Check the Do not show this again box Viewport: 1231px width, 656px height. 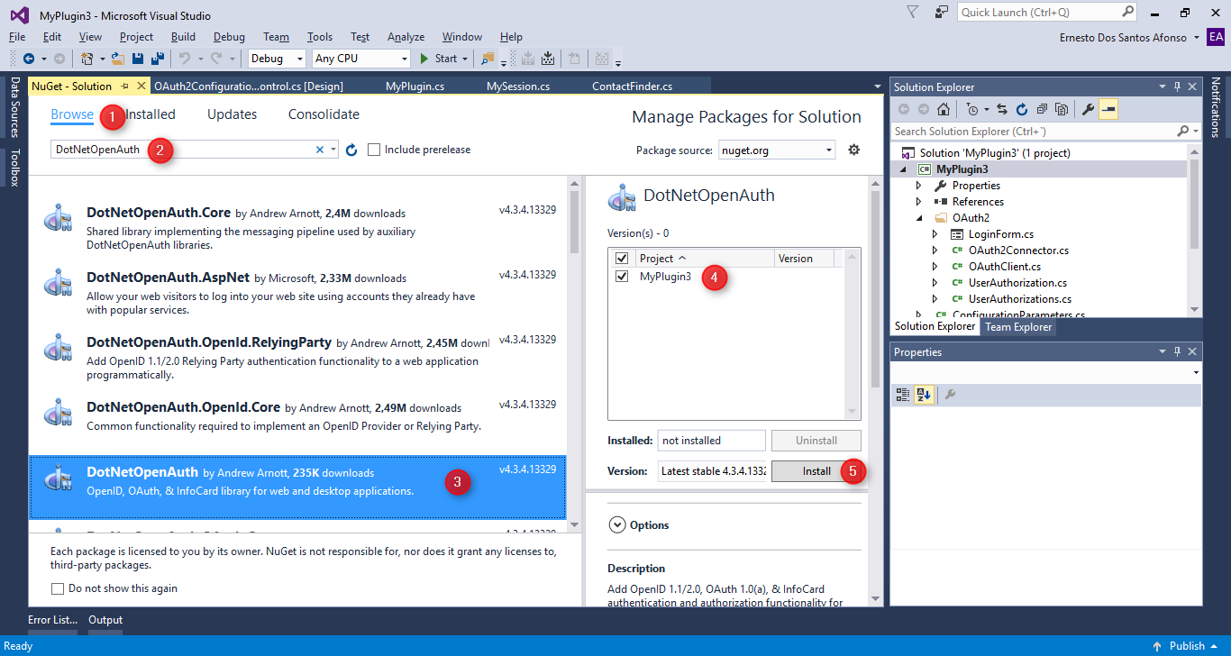click(x=58, y=588)
